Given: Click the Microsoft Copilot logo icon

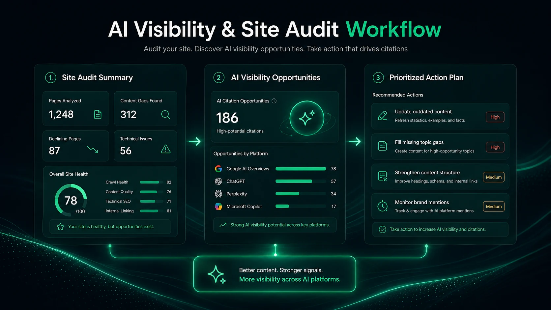Looking at the screenshot, I should (218, 207).
